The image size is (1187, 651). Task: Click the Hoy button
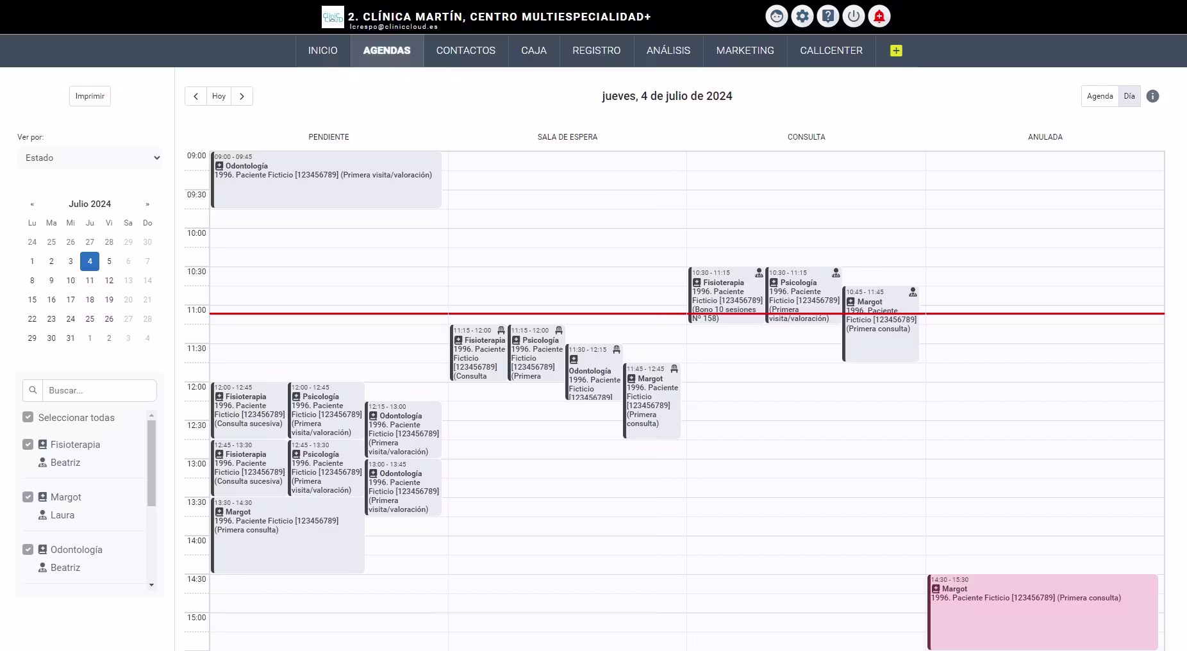coord(219,96)
